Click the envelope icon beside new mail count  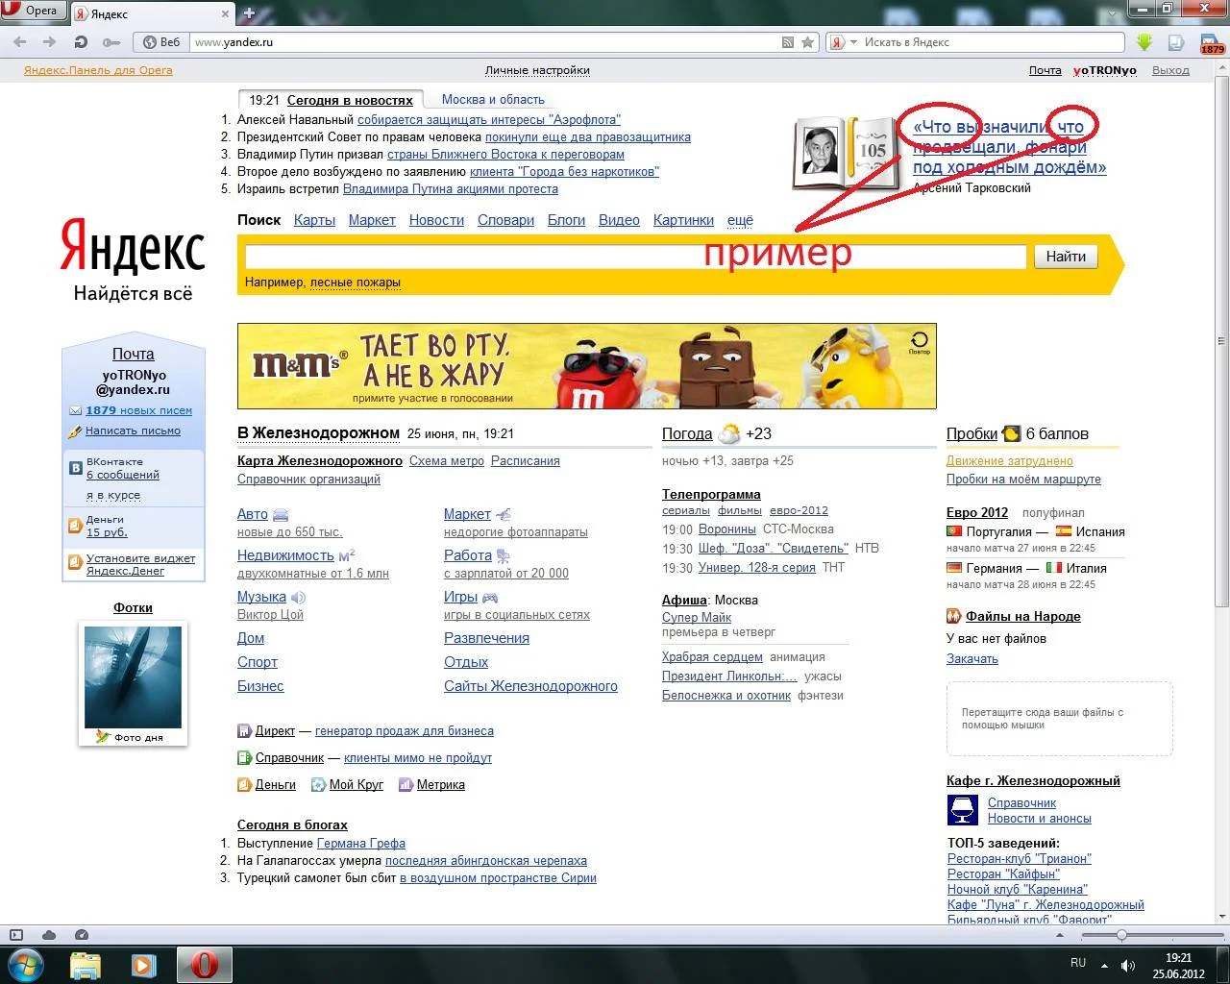(75, 411)
